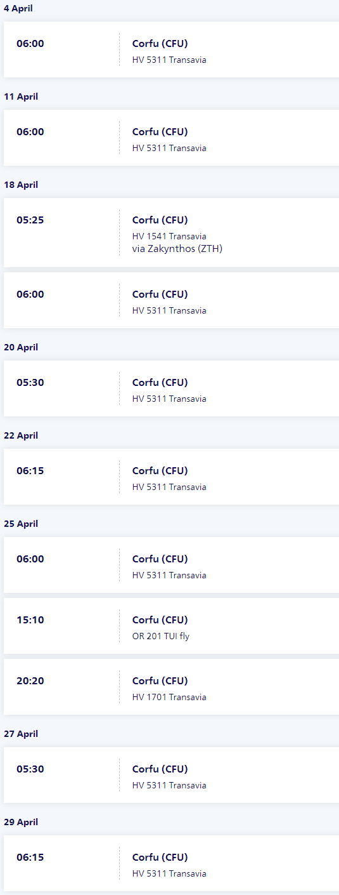
Task: Open the 20 April 05:30 flight card
Action: point(171,388)
